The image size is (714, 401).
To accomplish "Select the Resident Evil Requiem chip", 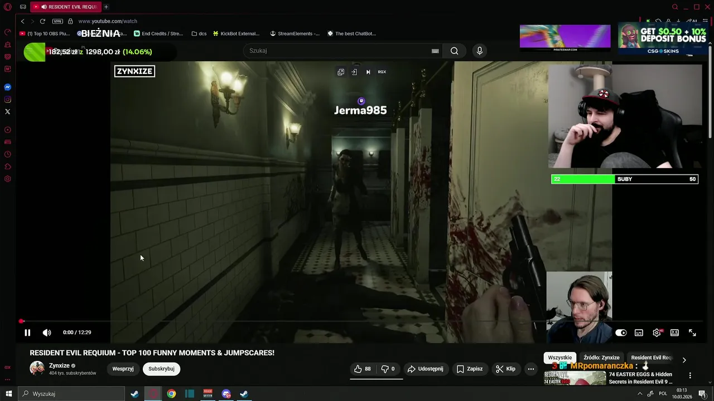I will point(652,358).
